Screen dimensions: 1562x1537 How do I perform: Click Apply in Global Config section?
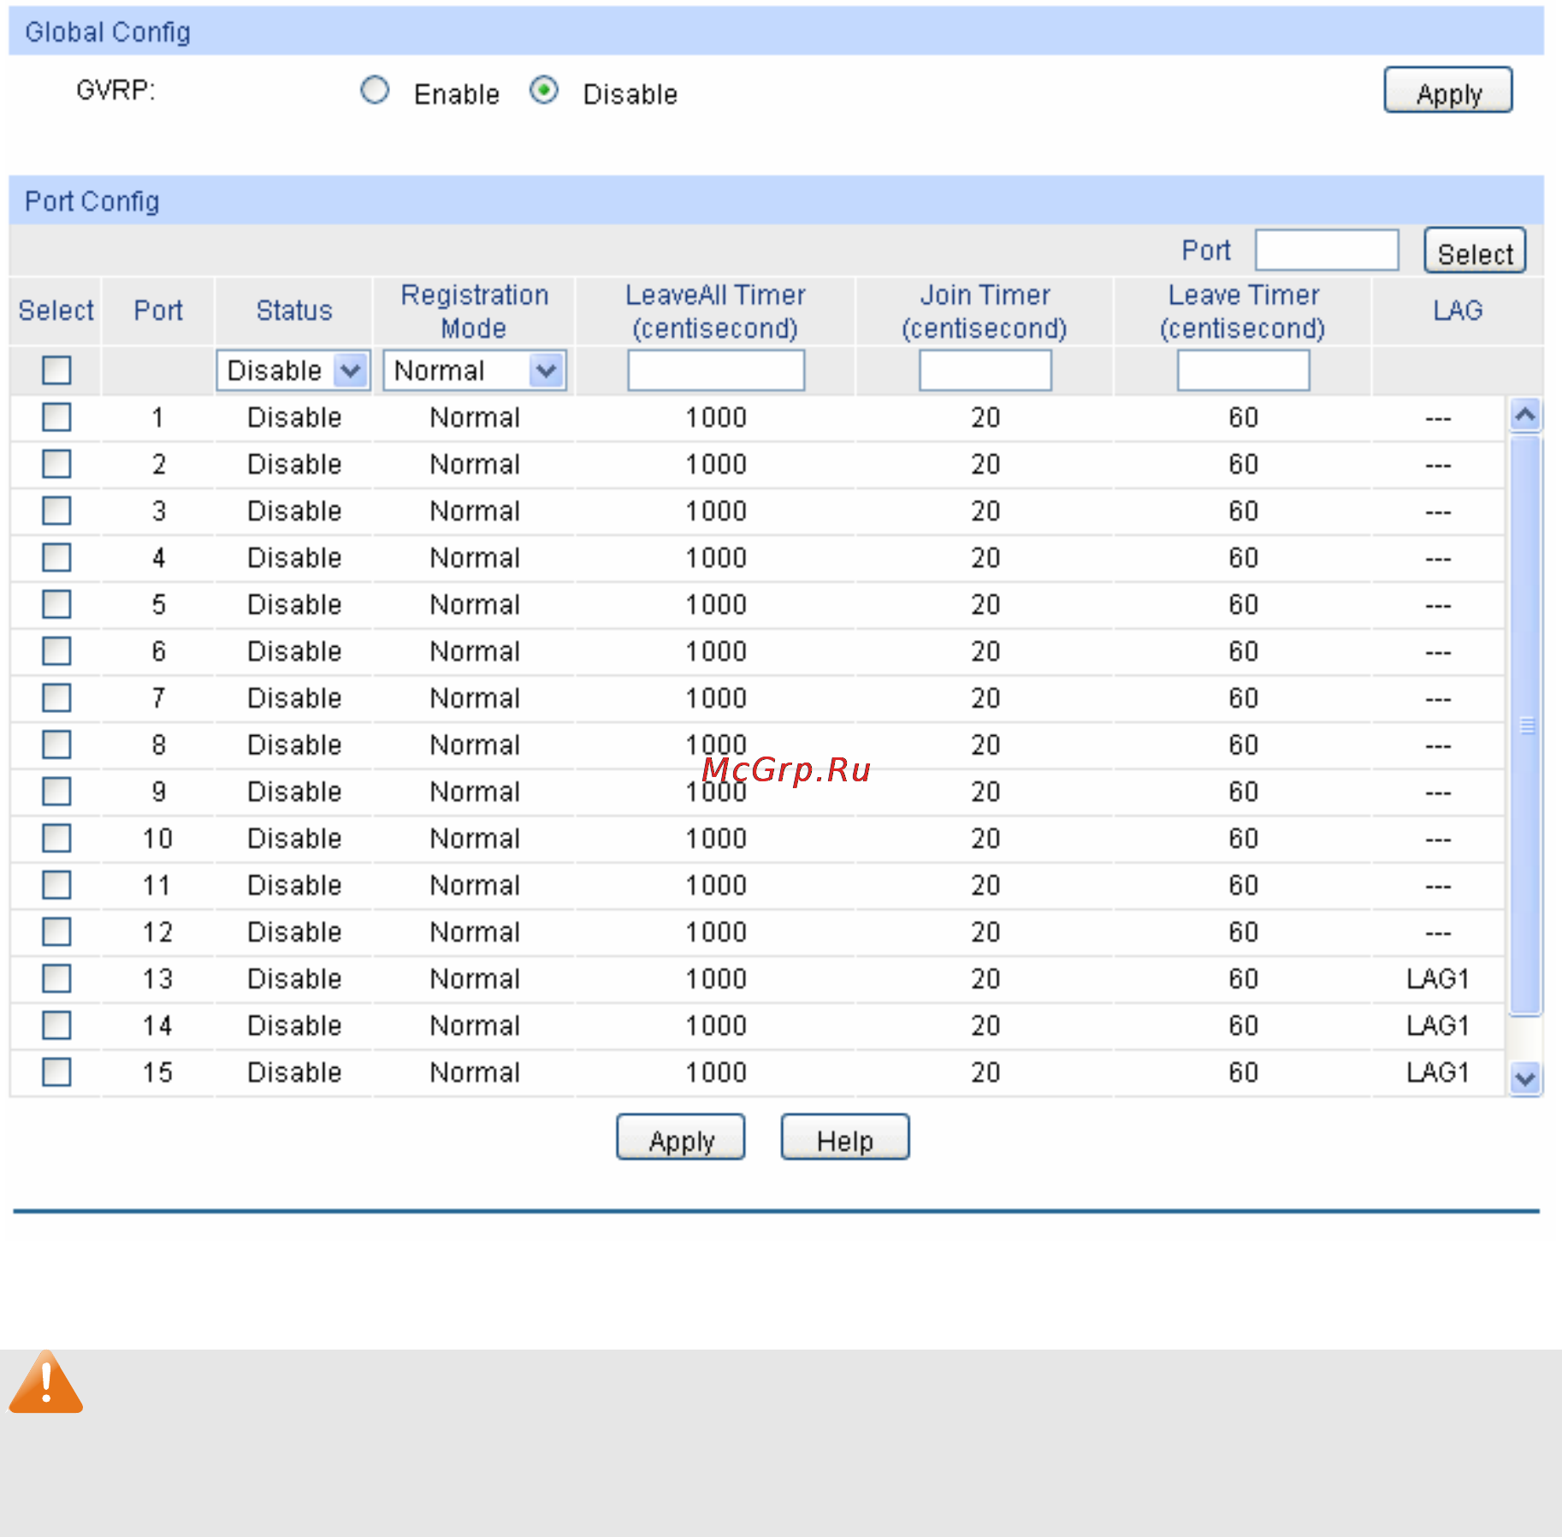click(1448, 91)
